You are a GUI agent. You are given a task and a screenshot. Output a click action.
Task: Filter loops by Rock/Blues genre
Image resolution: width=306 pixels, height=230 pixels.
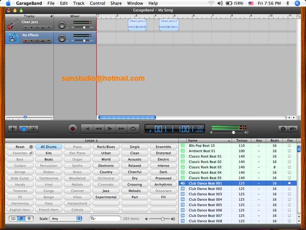[106, 147]
